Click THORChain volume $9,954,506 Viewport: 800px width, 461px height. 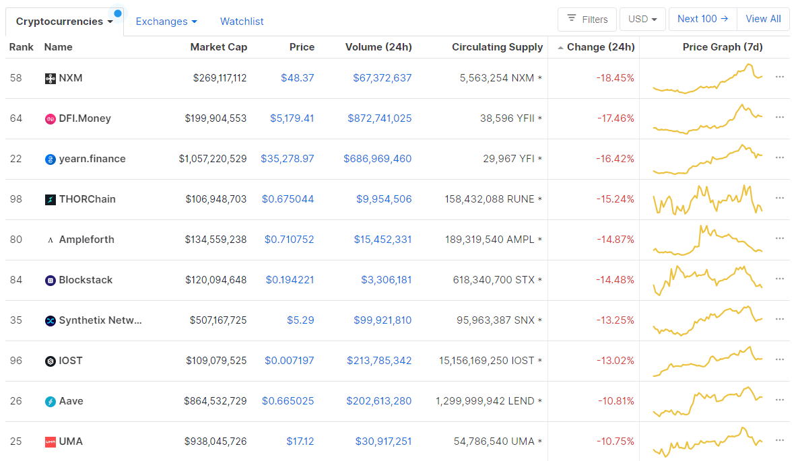click(x=384, y=199)
